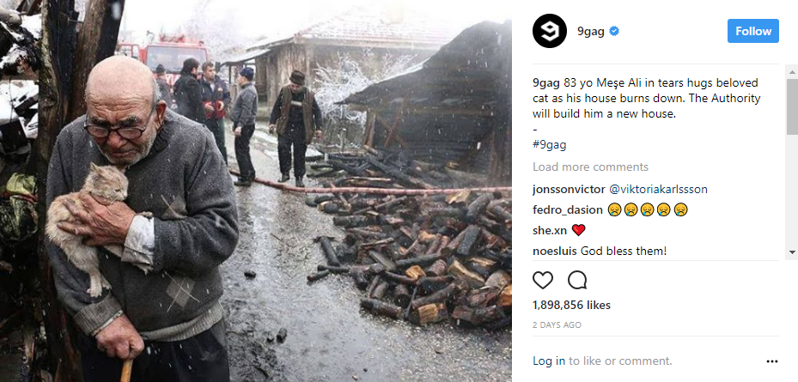
Task: Click Log in to like or comment
Action: point(549,361)
